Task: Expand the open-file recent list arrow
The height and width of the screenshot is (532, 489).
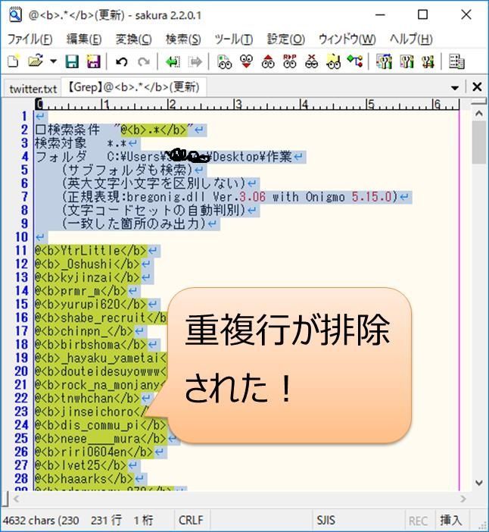Action: point(53,61)
